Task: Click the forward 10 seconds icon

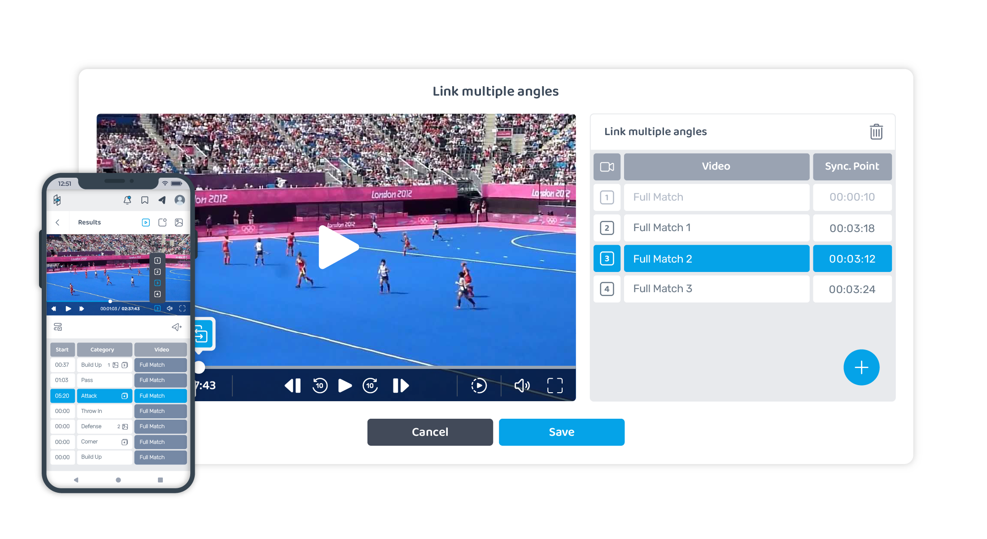Action: click(370, 386)
